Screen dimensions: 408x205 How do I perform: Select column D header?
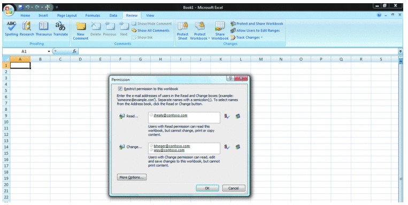80,59
